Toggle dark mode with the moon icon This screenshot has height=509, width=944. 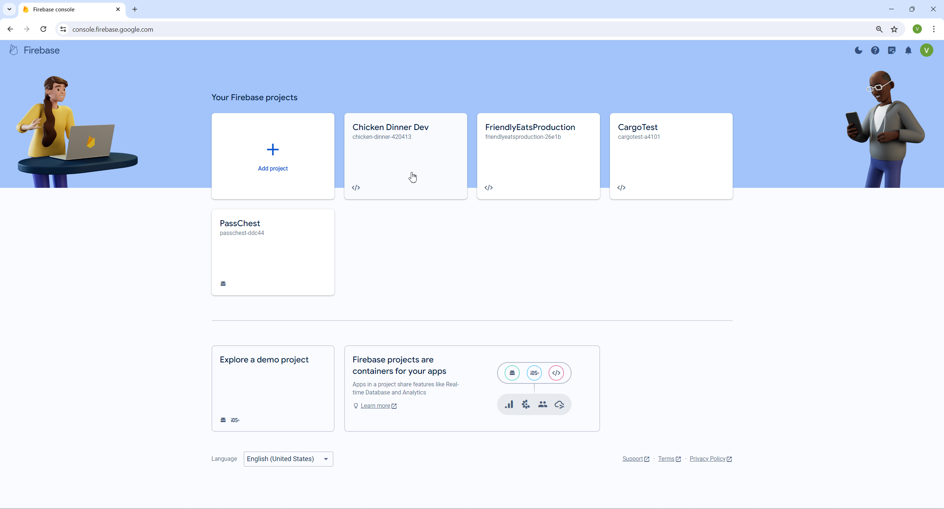(858, 50)
